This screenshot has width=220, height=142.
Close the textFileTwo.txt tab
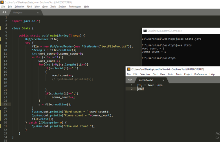(163, 80)
